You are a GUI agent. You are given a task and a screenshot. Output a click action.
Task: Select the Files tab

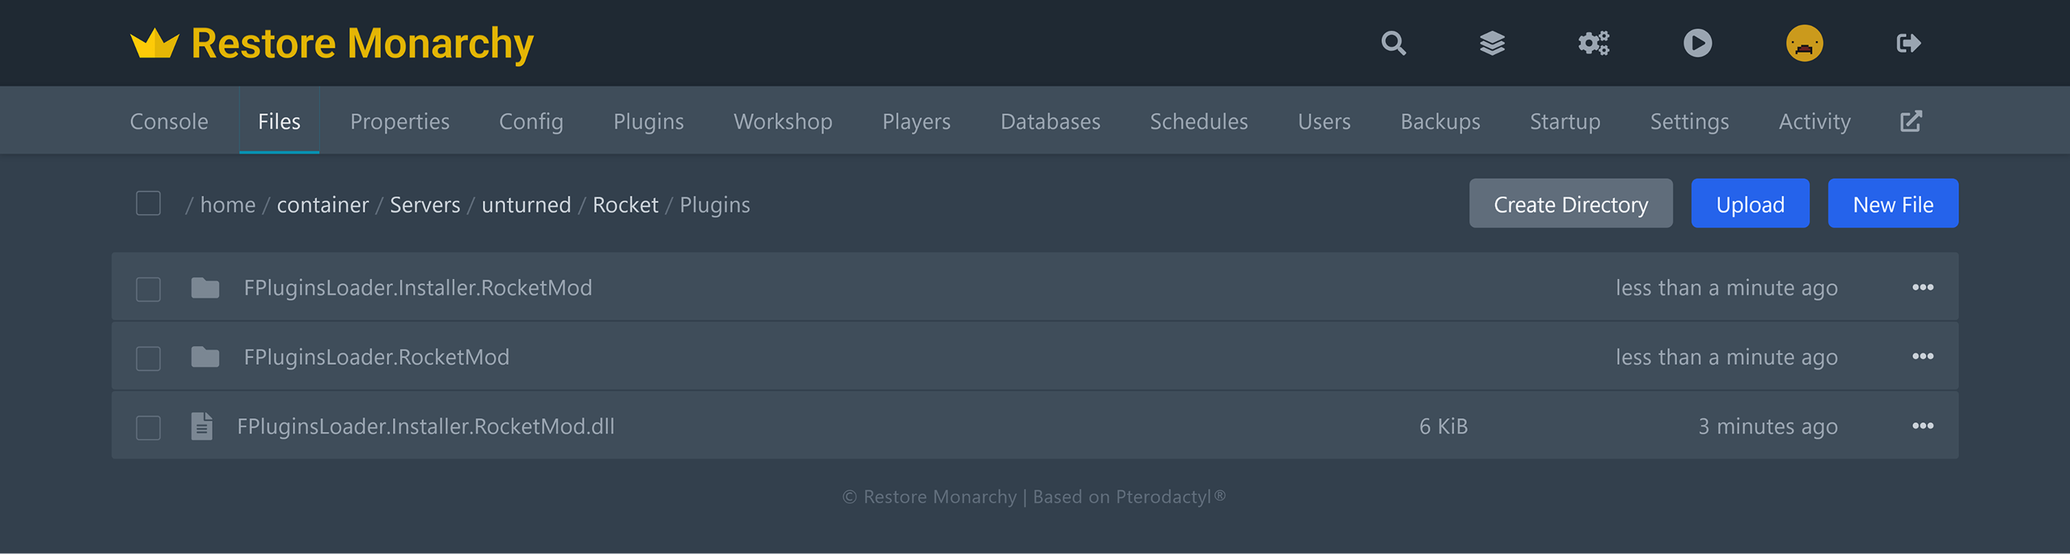pyautogui.click(x=279, y=121)
